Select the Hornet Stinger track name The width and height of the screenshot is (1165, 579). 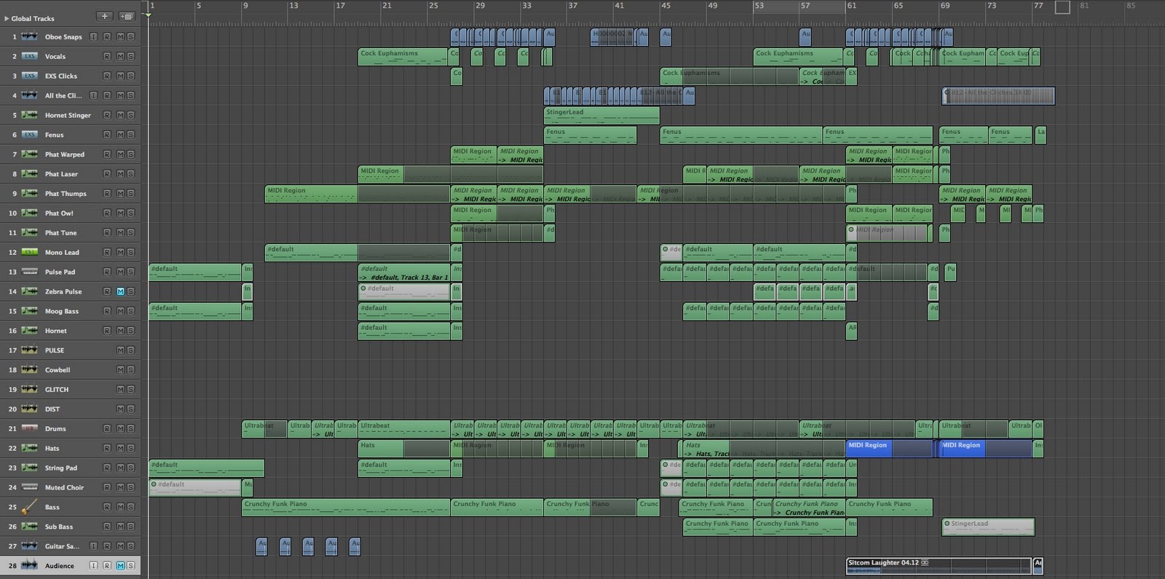click(68, 115)
